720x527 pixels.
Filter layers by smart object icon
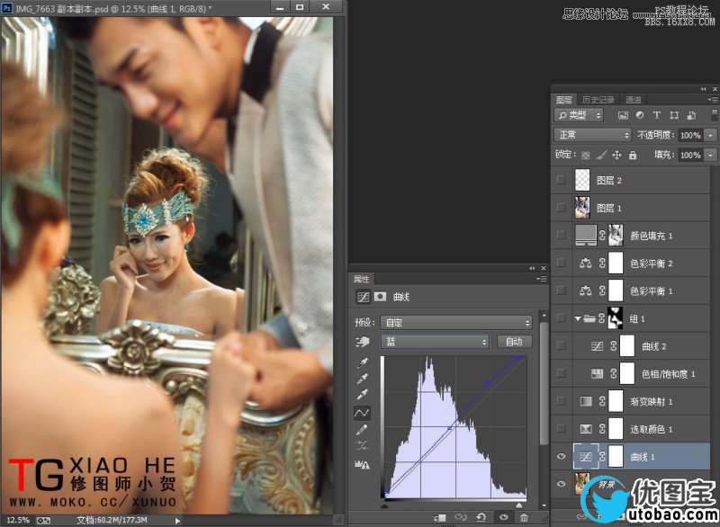[x=691, y=115]
